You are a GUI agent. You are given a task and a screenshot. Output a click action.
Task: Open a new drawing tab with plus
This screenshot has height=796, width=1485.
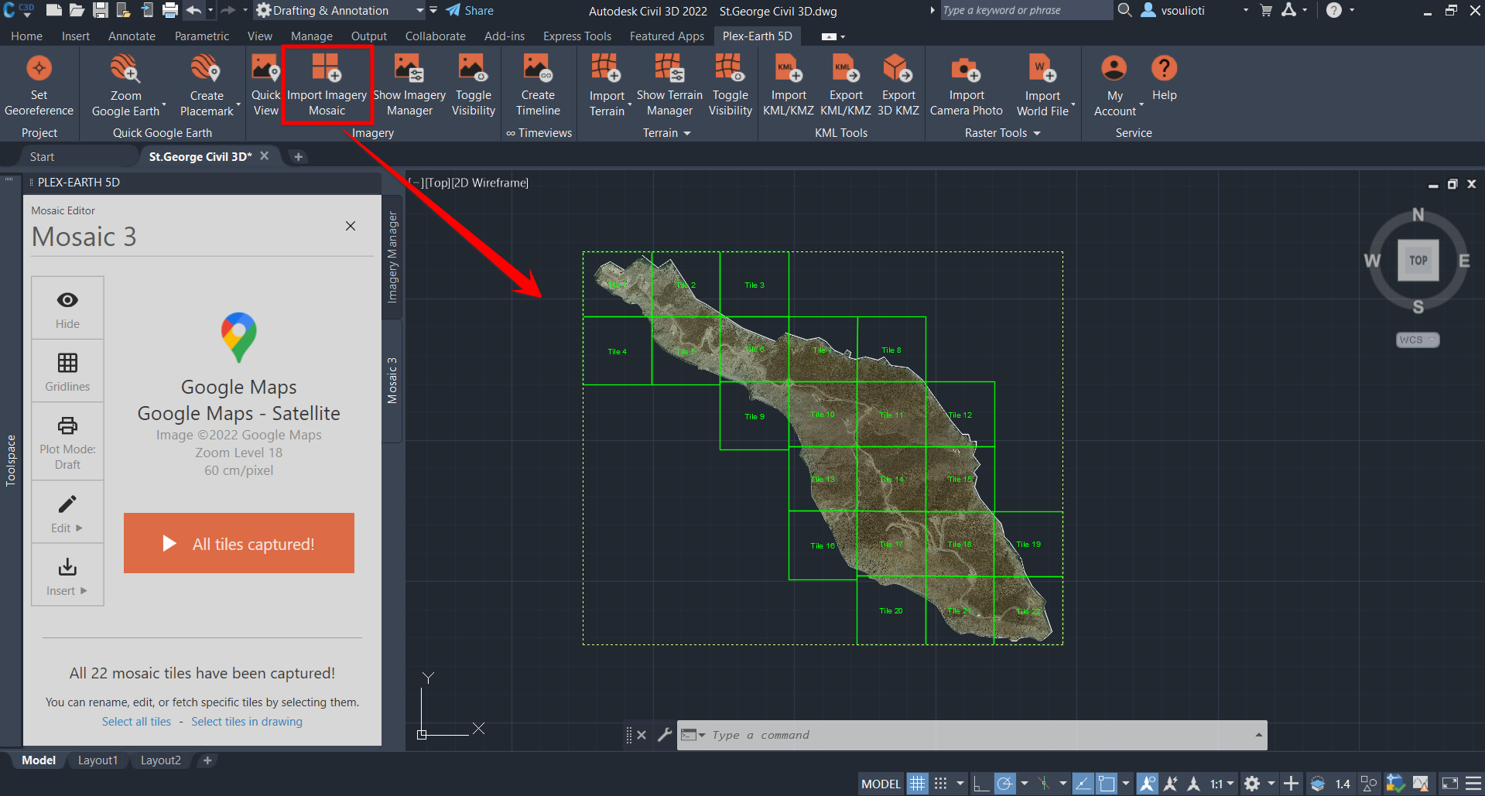click(298, 156)
